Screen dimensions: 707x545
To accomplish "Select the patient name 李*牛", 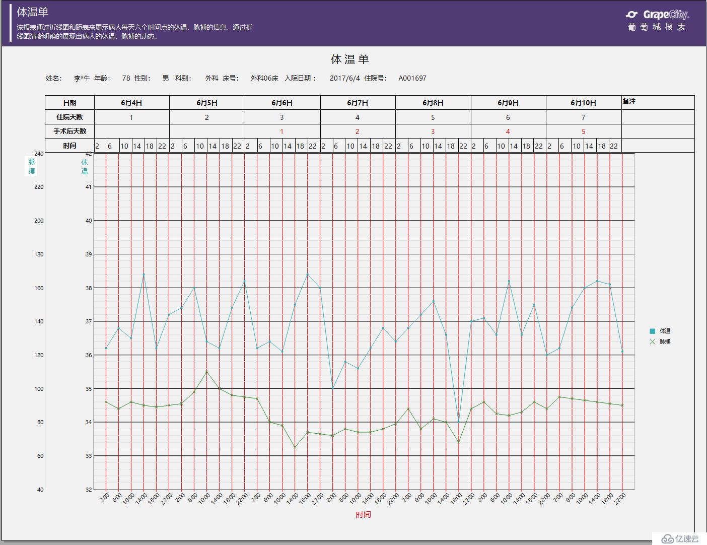I will point(82,78).
